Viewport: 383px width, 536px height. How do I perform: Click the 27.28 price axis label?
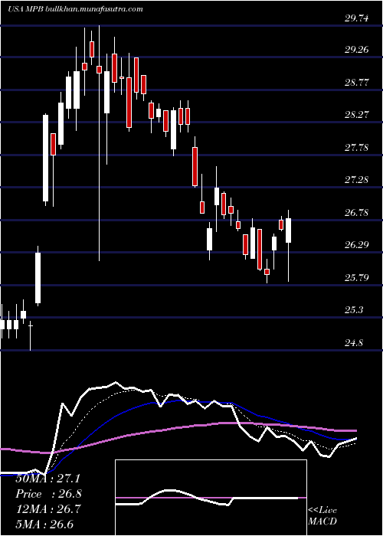pyautogui.click(x=357, y=180)
